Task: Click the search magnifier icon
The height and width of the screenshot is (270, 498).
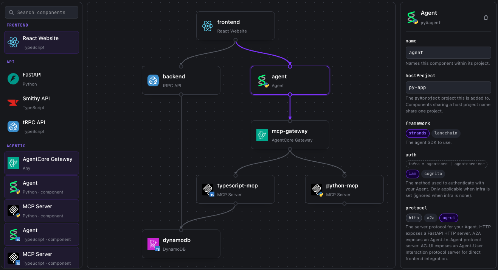Action: [x=11, y=12]
